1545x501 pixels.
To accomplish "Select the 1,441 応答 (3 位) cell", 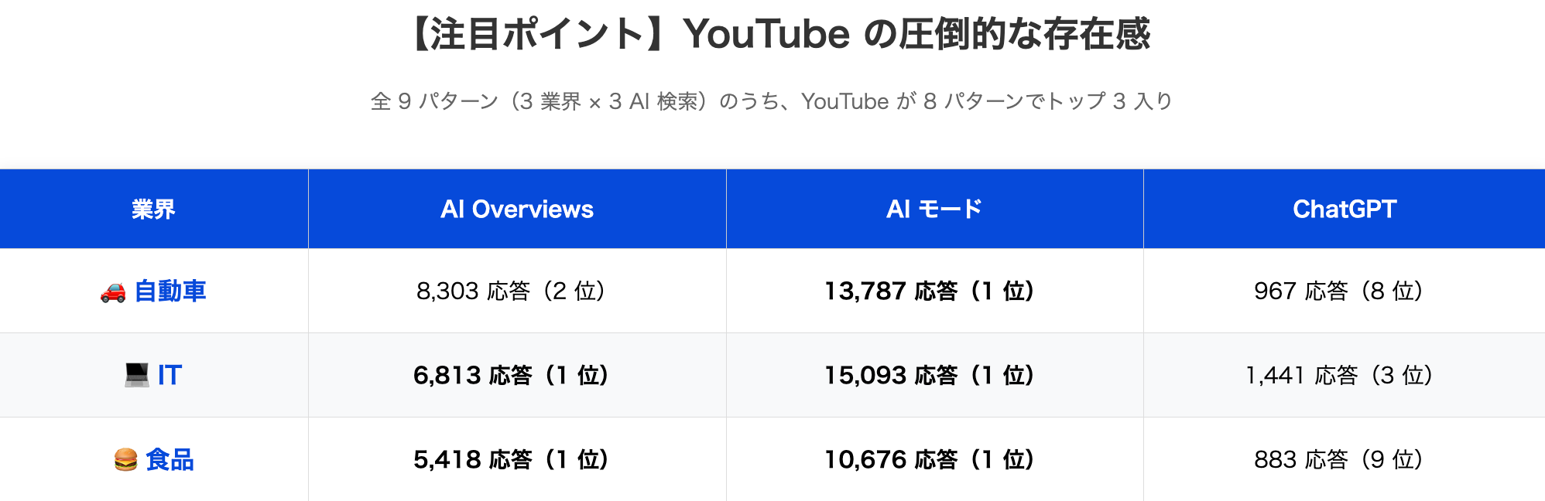I will [1339, 376].
